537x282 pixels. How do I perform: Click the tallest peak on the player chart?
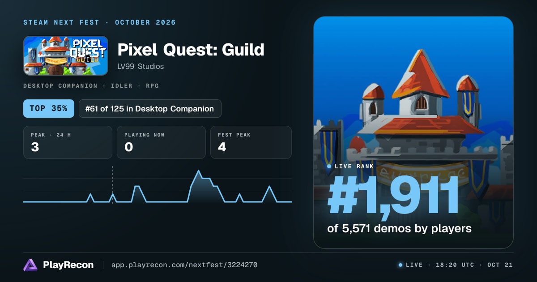coord(199,171)
